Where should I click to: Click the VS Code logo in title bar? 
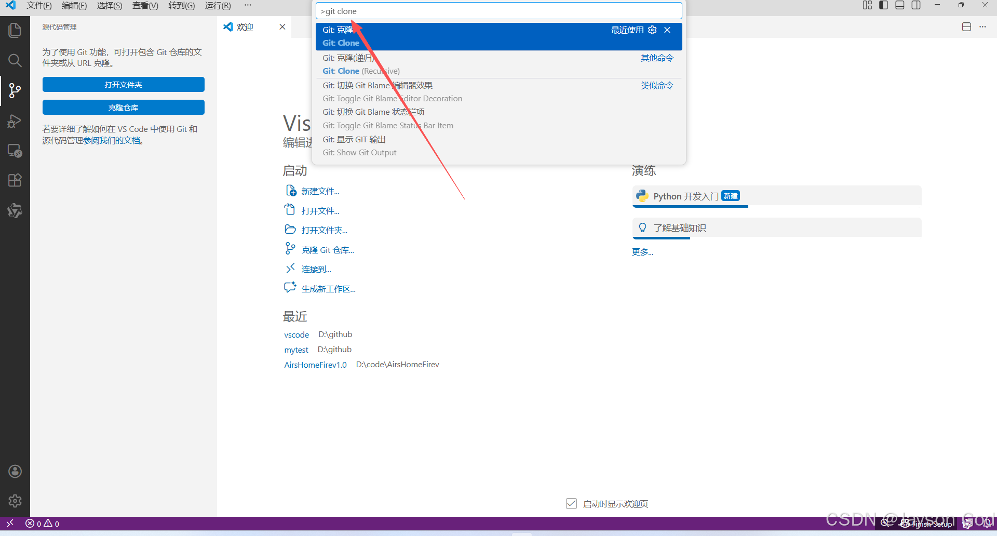pyautogui.click(x=10, y=5)
